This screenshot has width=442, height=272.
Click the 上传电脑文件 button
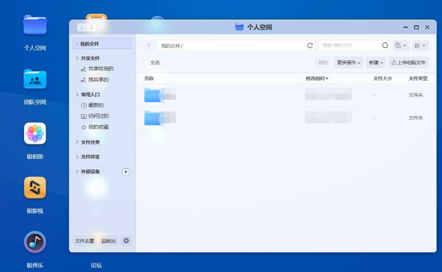click(409, 62)
